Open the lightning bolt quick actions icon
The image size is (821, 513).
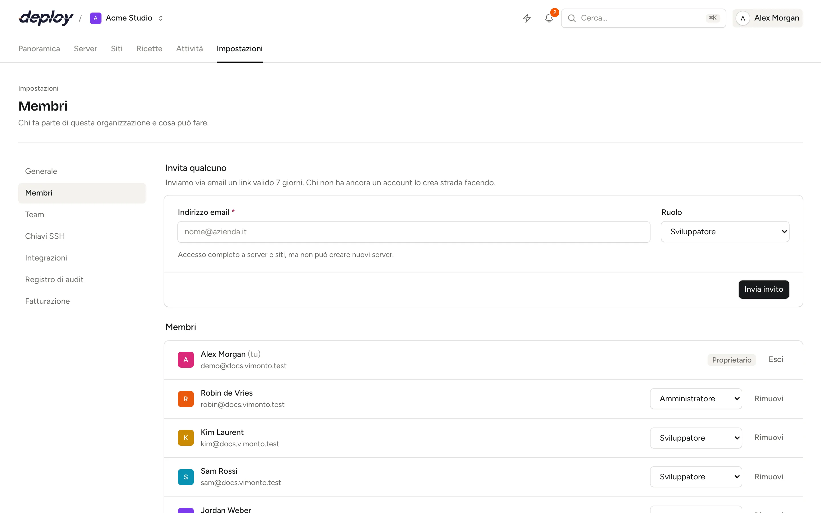pos(527,18)
